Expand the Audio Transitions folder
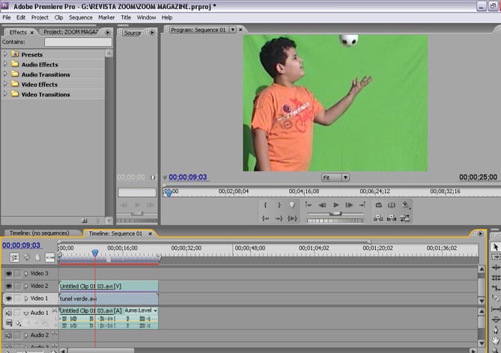501x353 pixels. tap(6, 75)
